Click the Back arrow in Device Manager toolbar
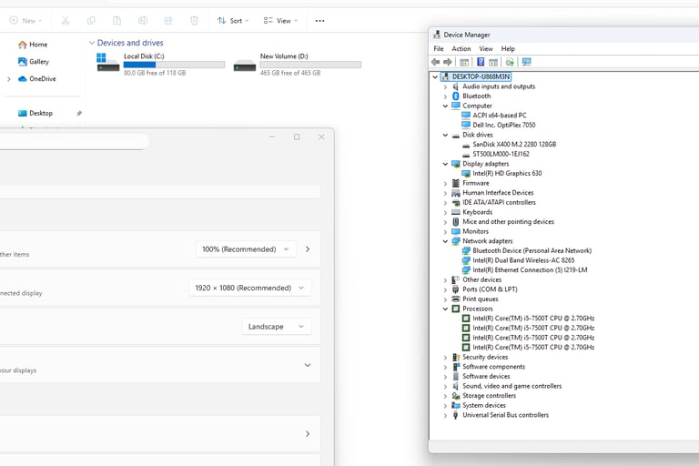Screen dimensions: 699x466 [x=436, y=62]
